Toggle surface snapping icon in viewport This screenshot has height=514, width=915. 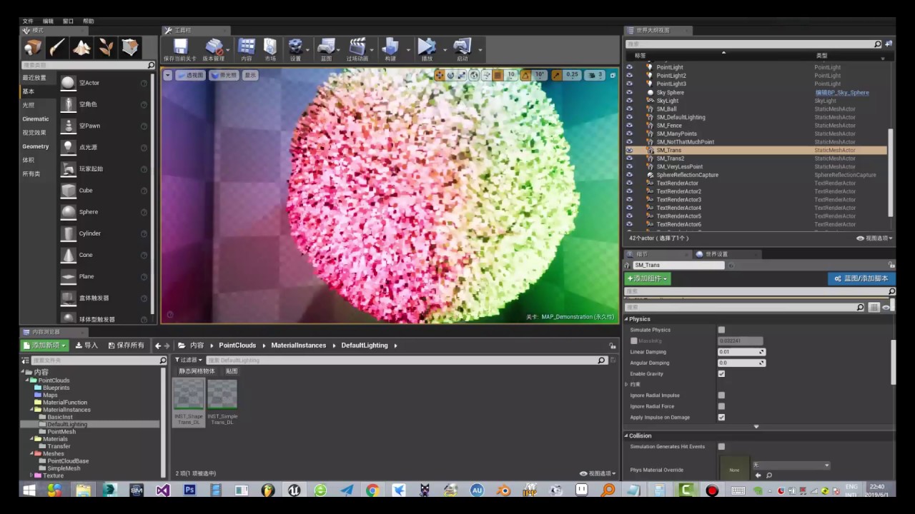tap(486, 75)
